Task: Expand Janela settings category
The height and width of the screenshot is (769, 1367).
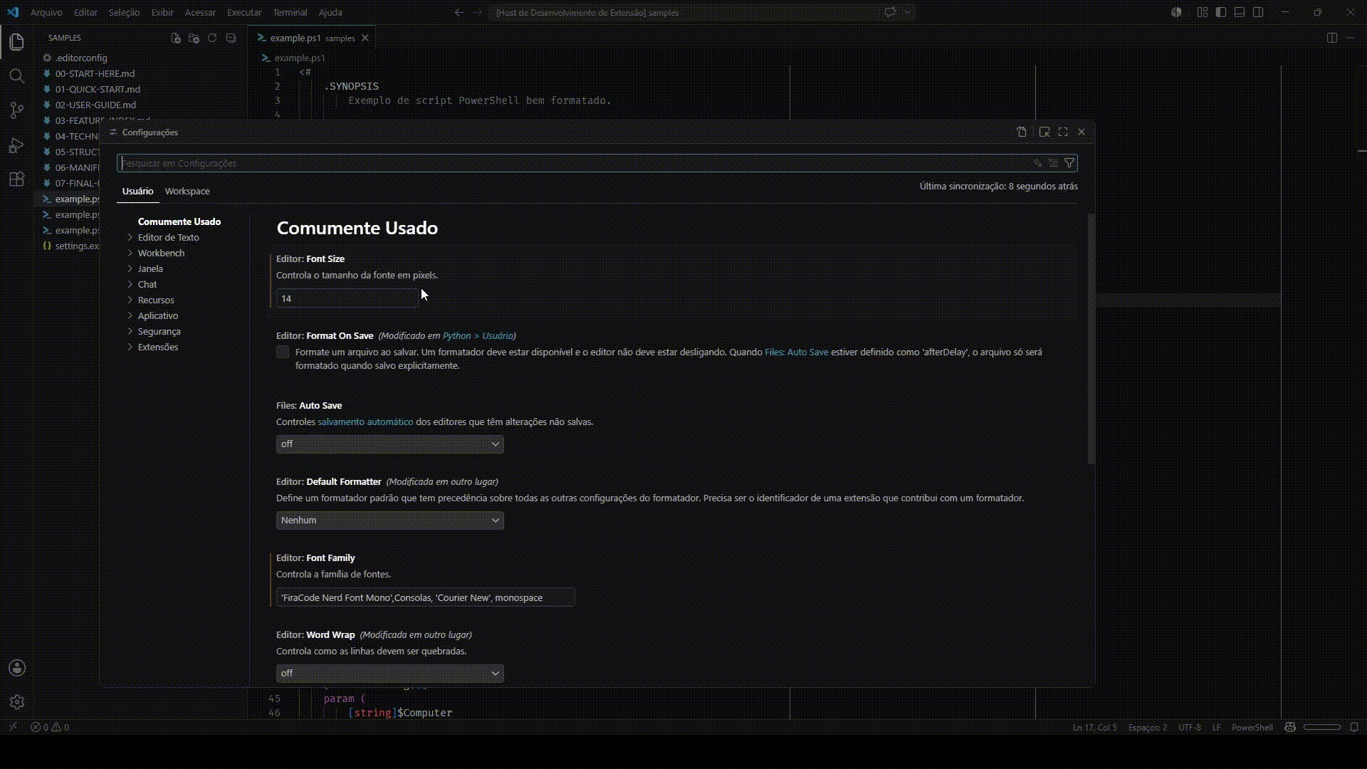Action: [150, 268]
